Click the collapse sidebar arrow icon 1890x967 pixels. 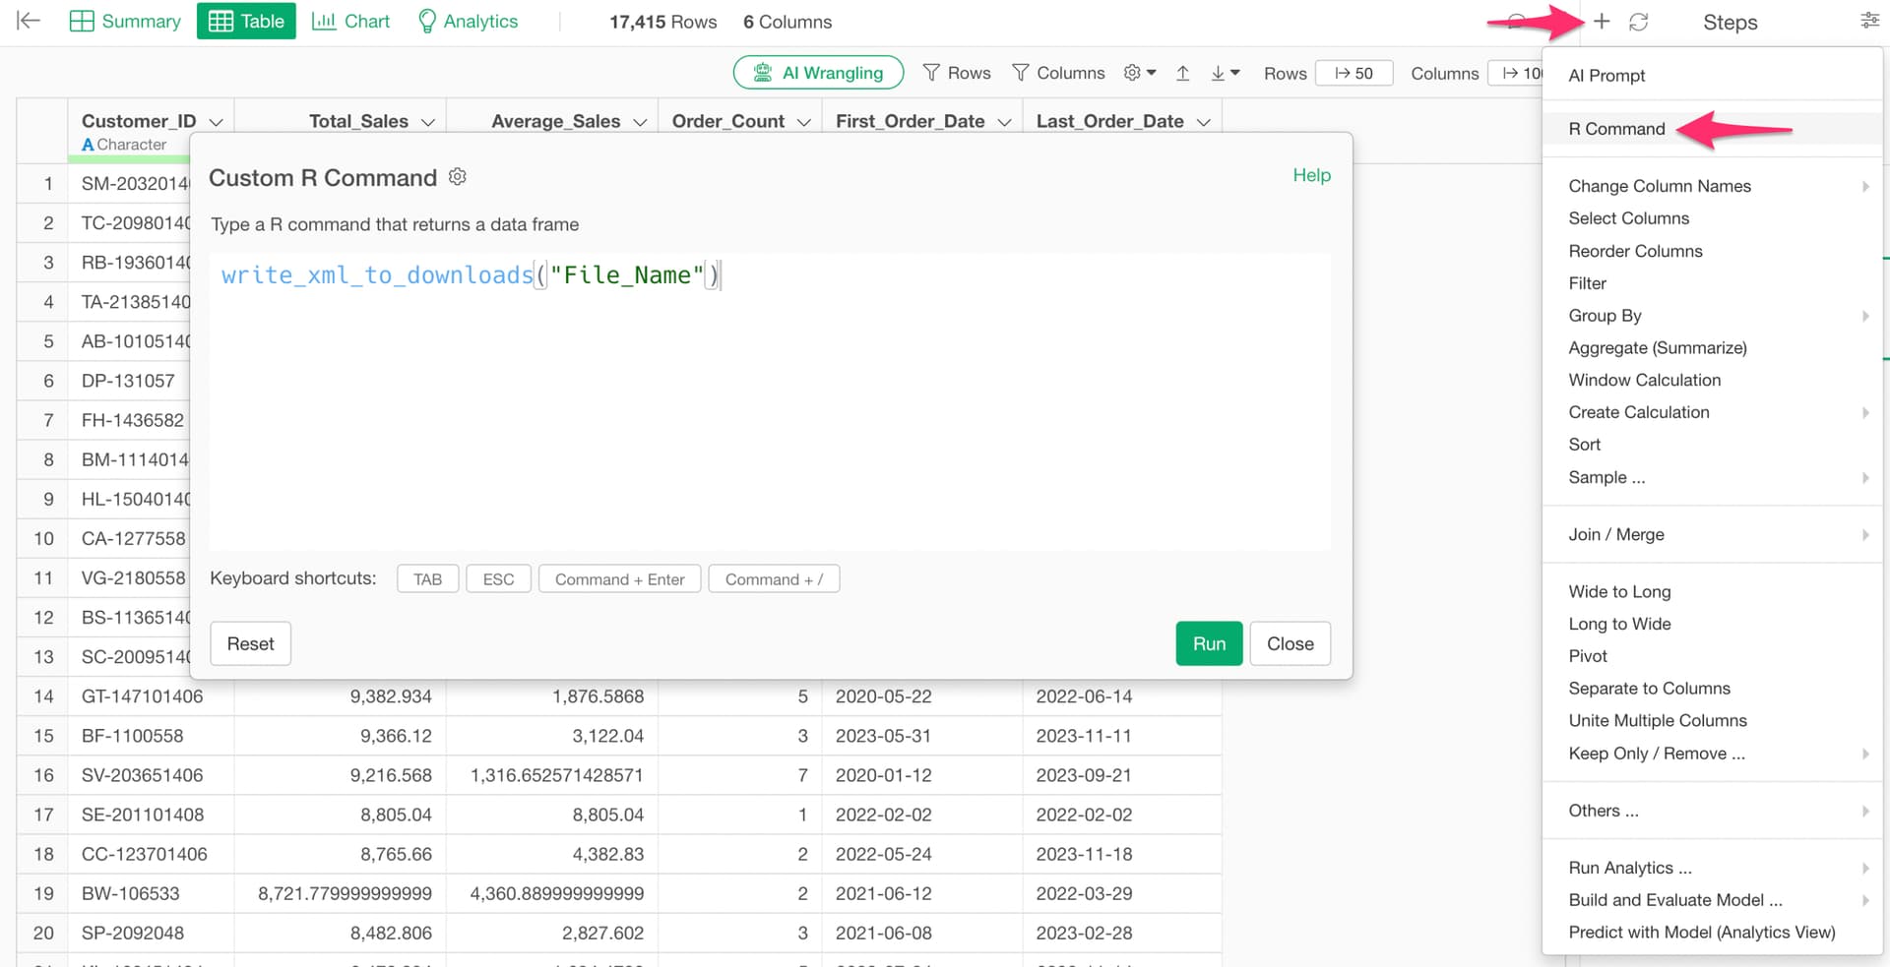(x=29, y=21)
